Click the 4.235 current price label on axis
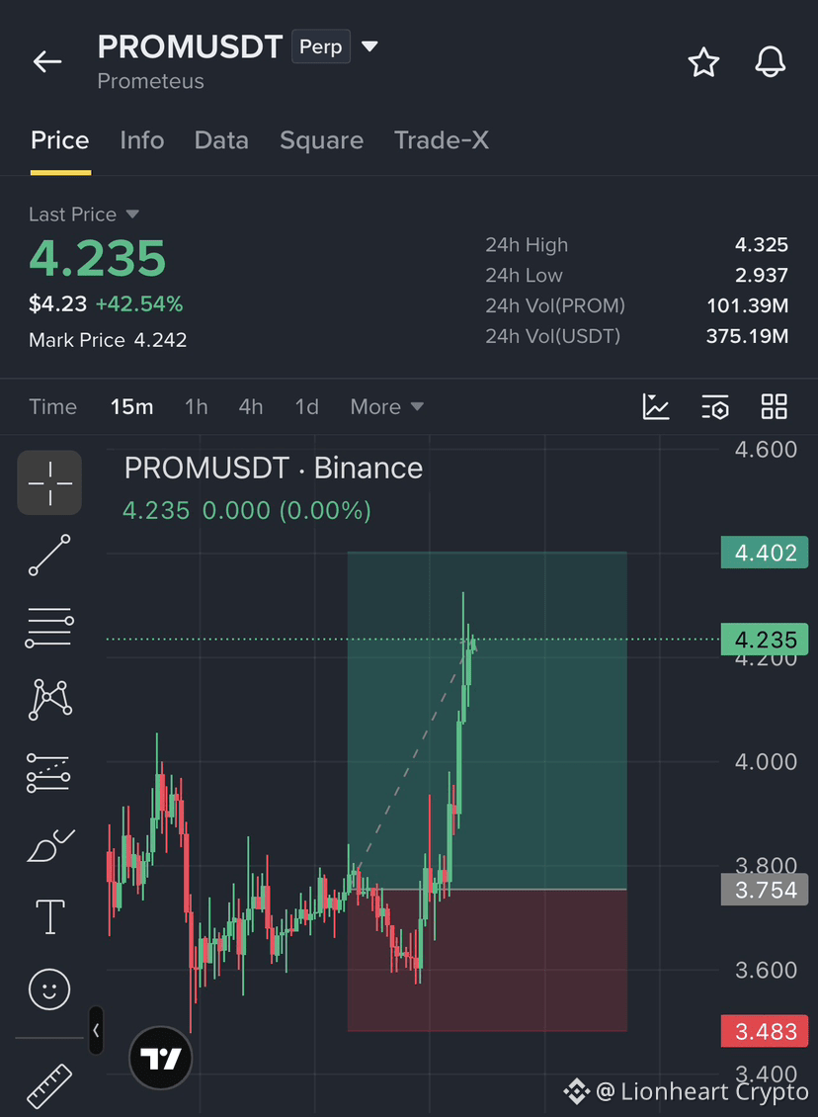 (765, 640)
